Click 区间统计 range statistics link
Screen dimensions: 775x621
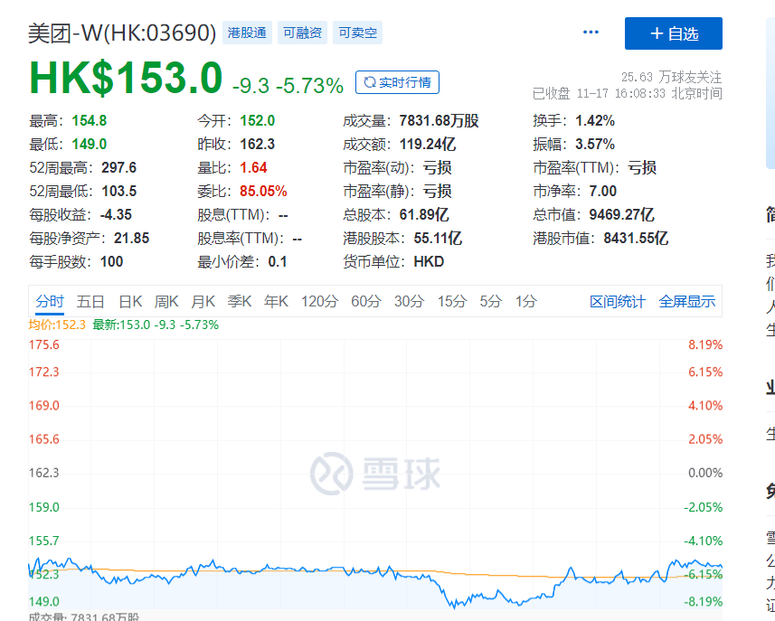point(618,302)
